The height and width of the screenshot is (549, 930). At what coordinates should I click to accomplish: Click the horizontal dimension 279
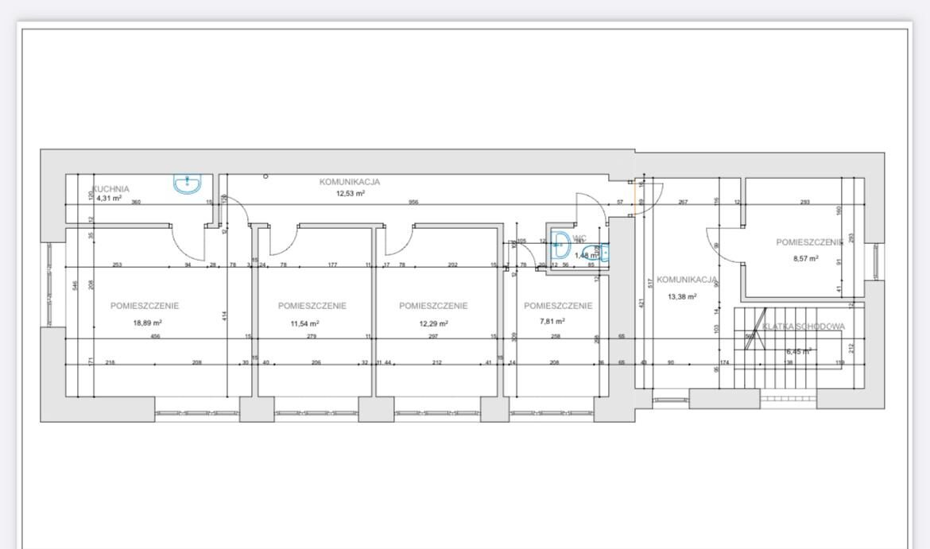[x=312, y=336]
